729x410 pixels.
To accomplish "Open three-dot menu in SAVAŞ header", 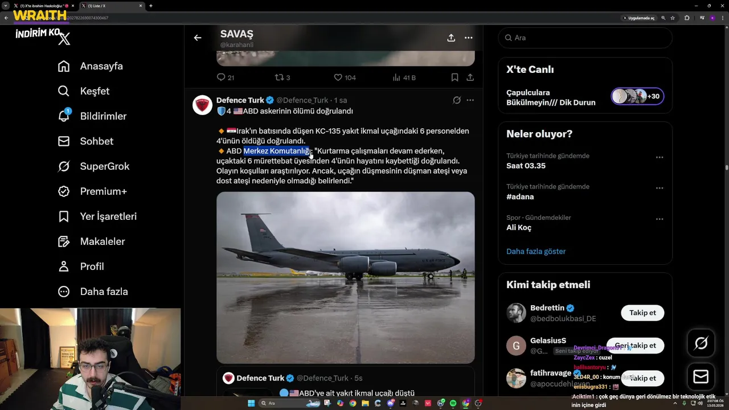I will tap(469, 38).
